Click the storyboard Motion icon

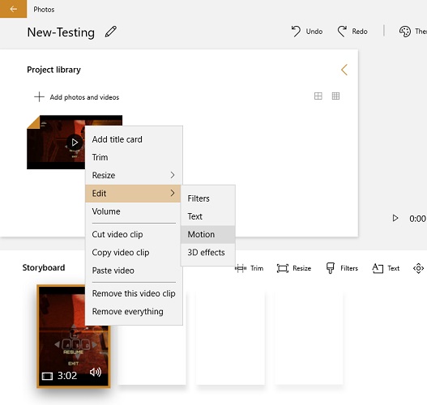click(x=419, y=268)
